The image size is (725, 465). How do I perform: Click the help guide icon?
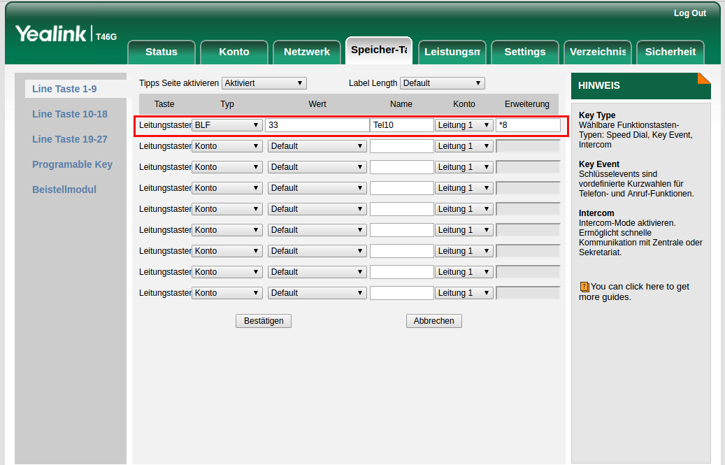click(x=584, y=287)
